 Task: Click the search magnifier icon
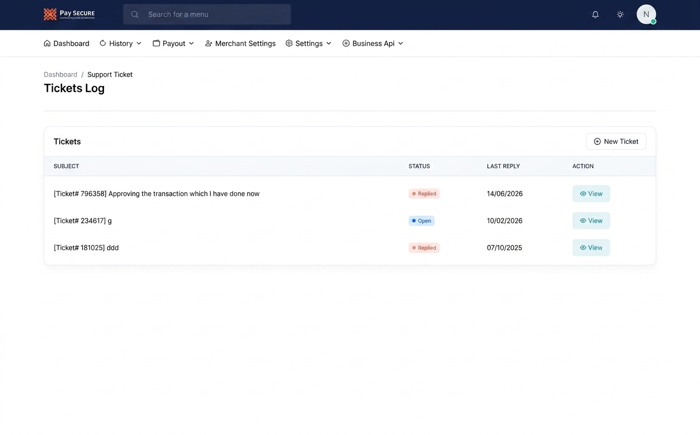[135, 14]
